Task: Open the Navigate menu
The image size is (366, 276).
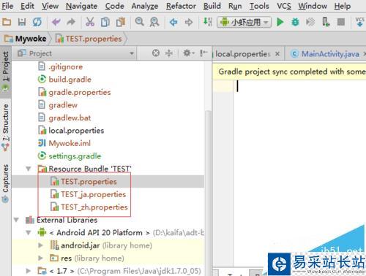Action: (x=81, y=6)
